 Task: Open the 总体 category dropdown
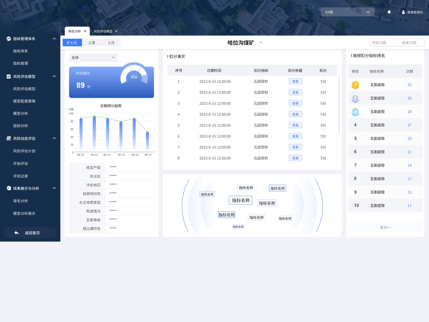pyautogui.click(x=93, y=58)
